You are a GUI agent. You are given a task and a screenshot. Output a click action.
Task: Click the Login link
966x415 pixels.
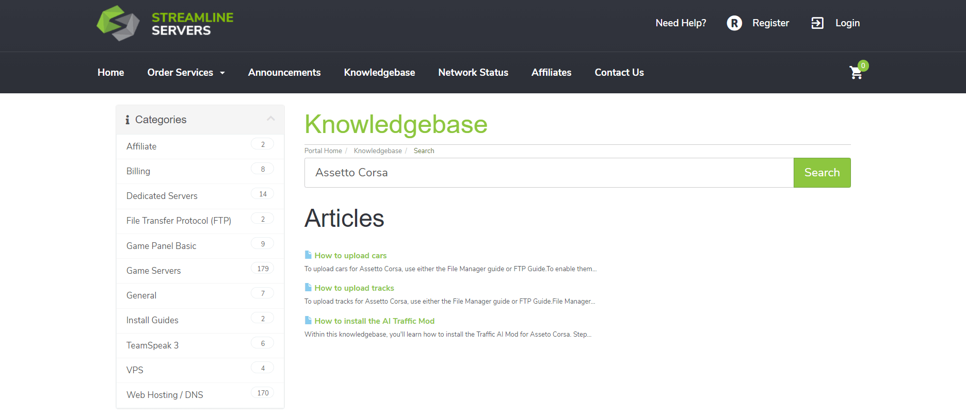click(x=847, y=23)
